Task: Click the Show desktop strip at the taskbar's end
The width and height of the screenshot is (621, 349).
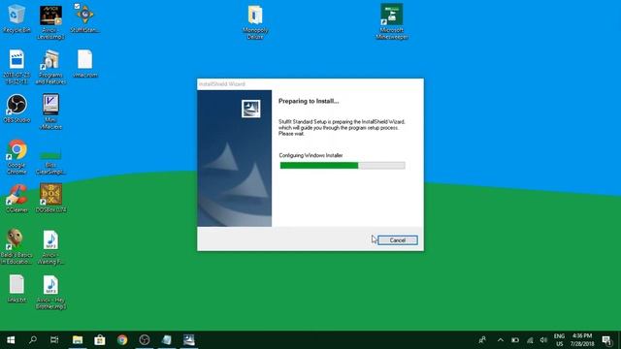Action: 619,340
